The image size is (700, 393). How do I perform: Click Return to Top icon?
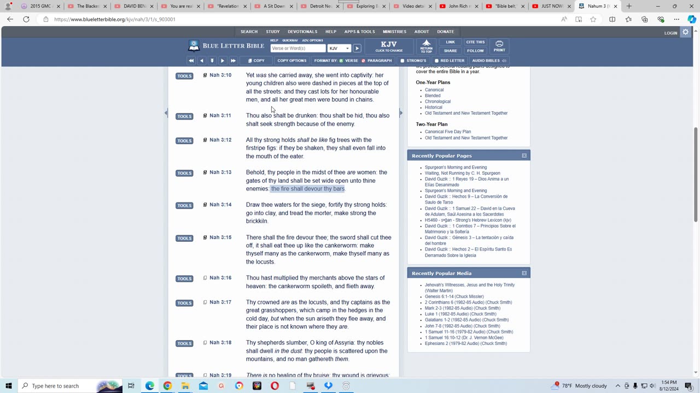click(x=426, y=46)
